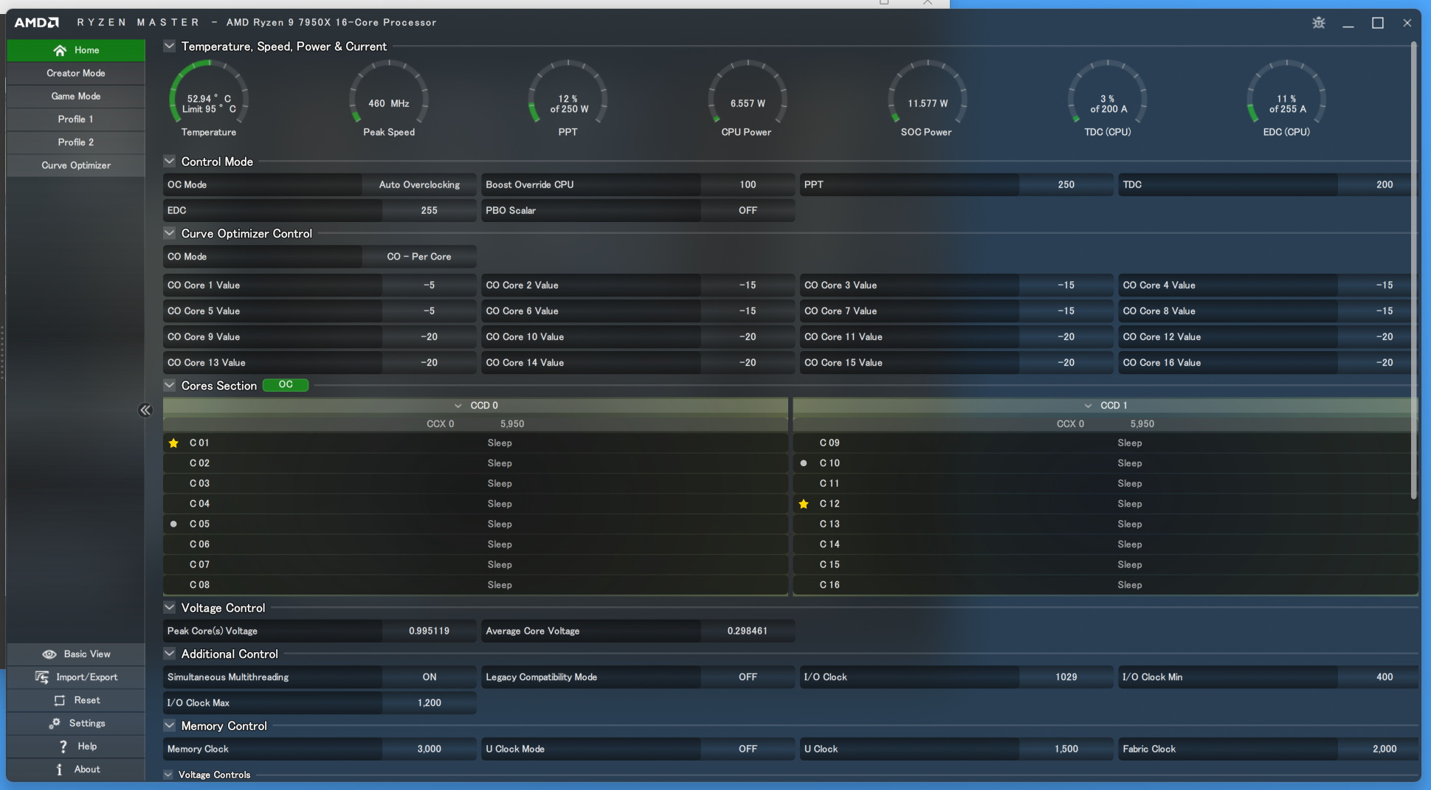Open Help from sidebar label
This screenshot has width=1431, height=790.
87,746
